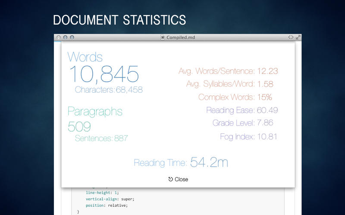Click the document proxy icon beside Compiled.md

coord(163,38)
